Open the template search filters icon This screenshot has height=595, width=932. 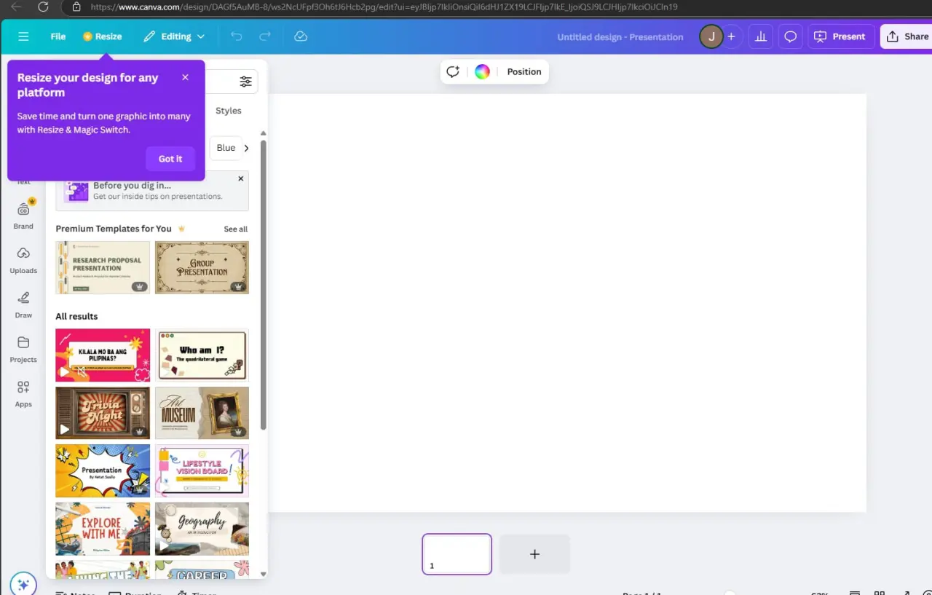(246, 82)
